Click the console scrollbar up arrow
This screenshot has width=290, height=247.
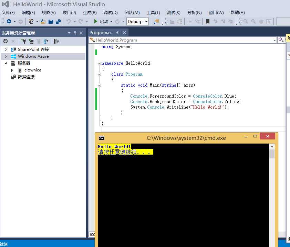(x=272, y=147)
